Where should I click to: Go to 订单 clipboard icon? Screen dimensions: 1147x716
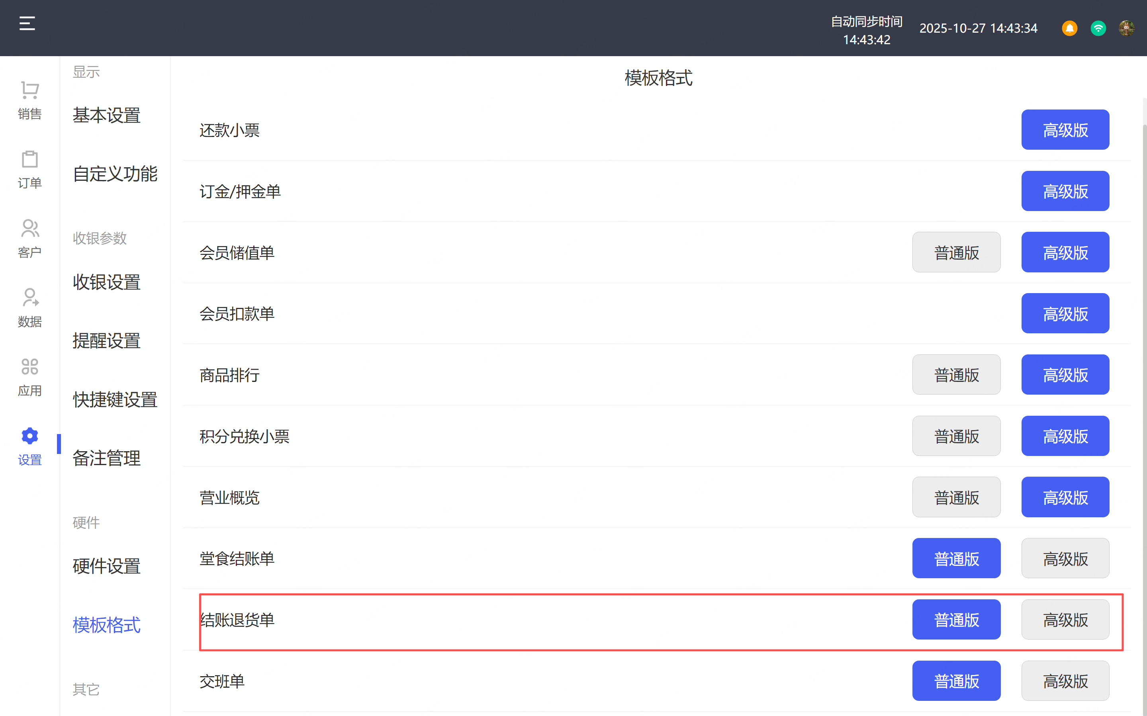[30, 169]
